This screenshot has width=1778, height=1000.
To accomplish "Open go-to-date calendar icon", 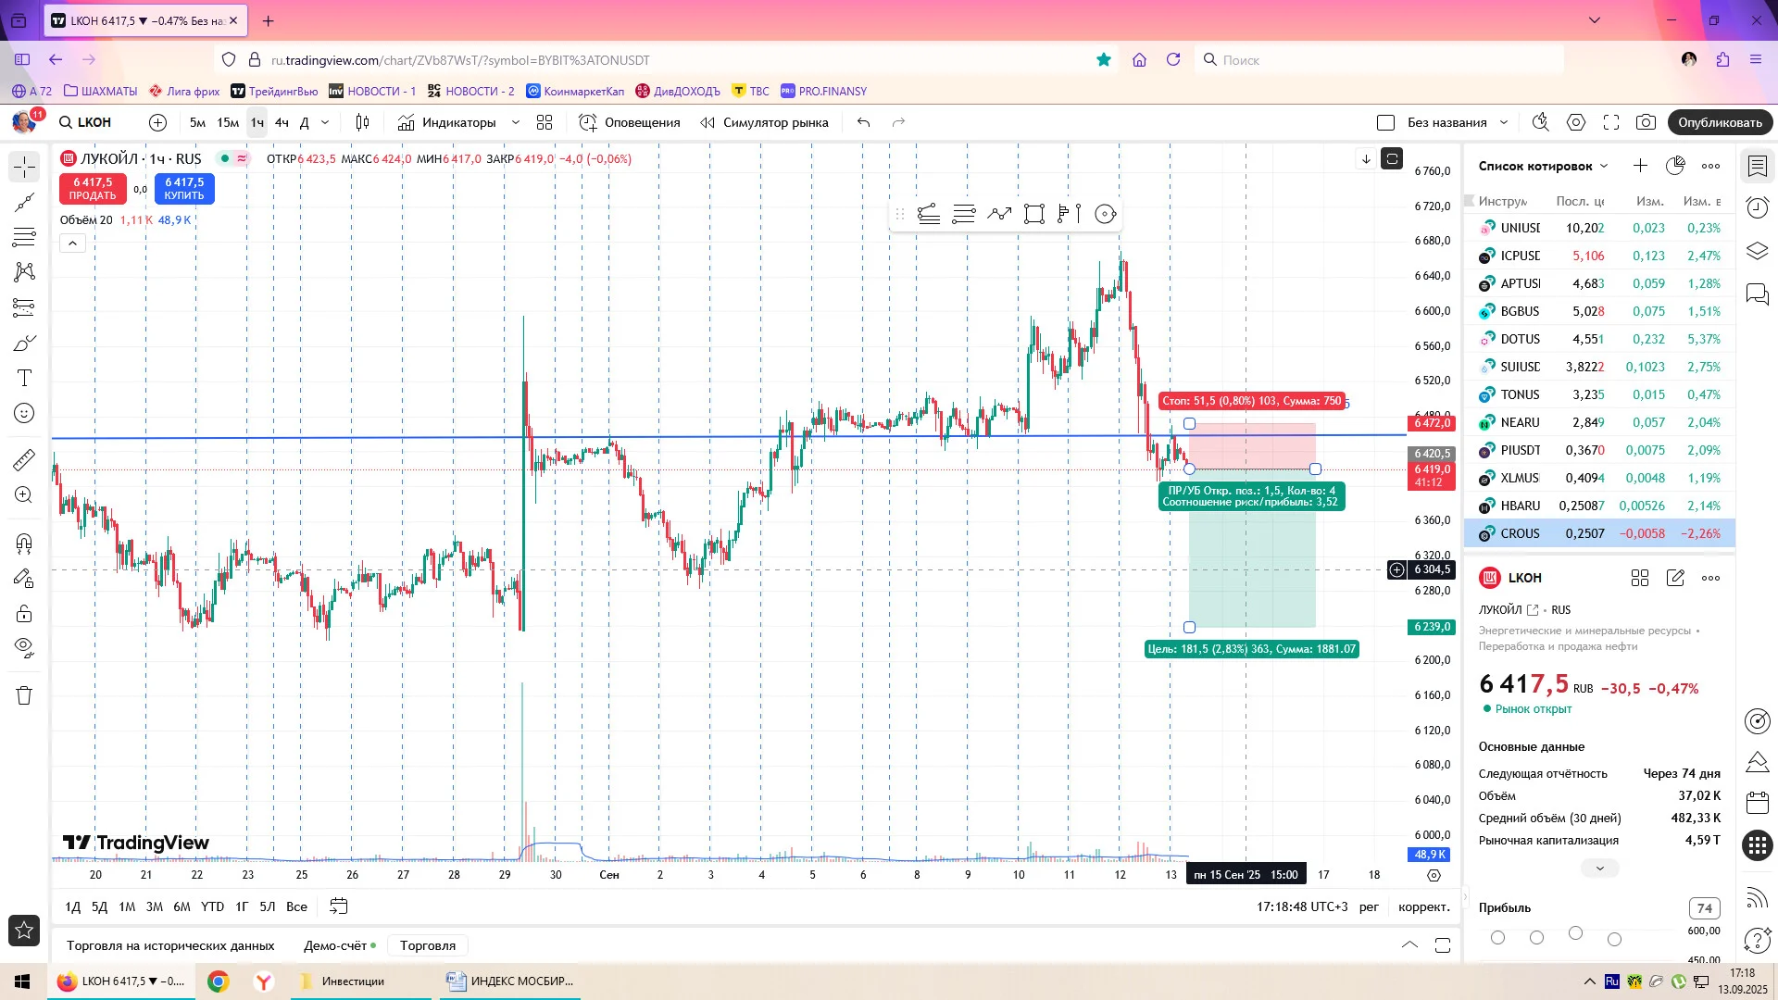I will (x=339, y=906).
